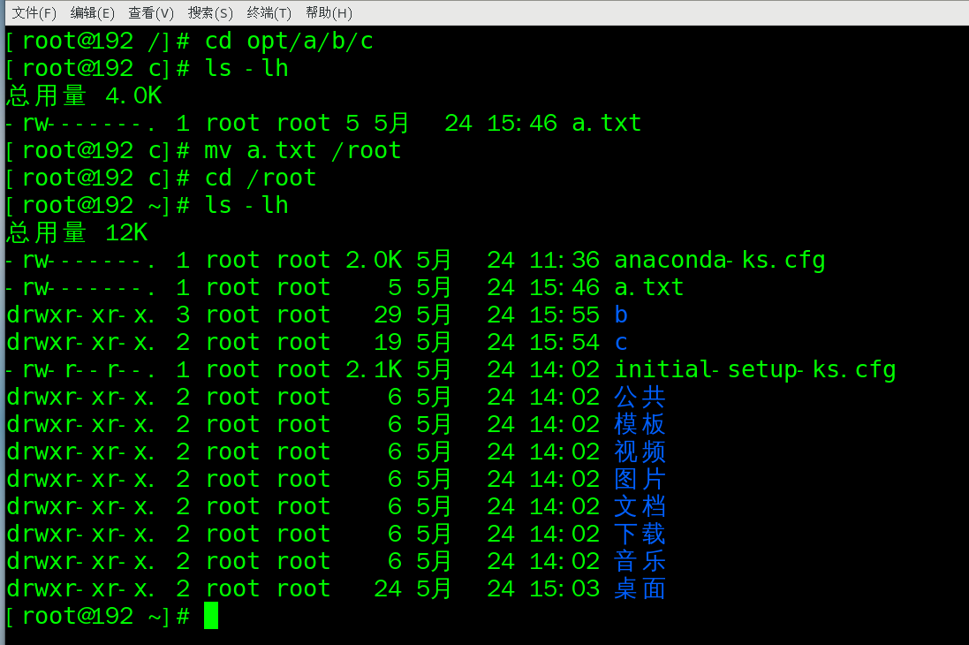Click the 'cd opt/a/b/c' command text
The height and width of the screenshot is (645, 969).
tap(289, 42)
